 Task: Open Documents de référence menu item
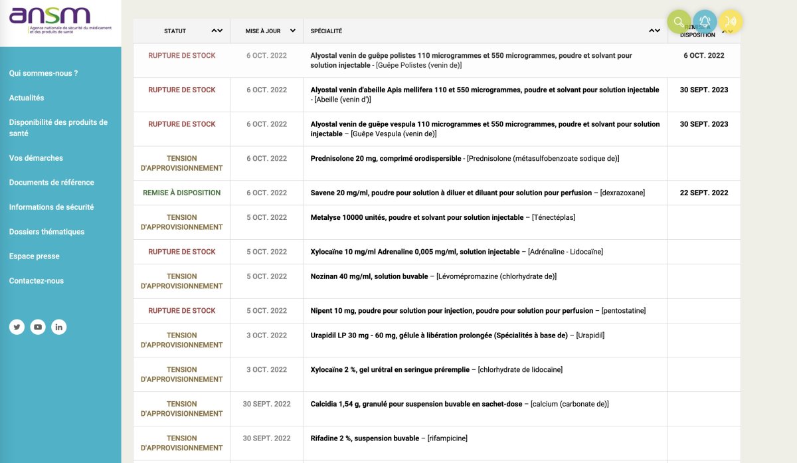click(x=52, y=182)
